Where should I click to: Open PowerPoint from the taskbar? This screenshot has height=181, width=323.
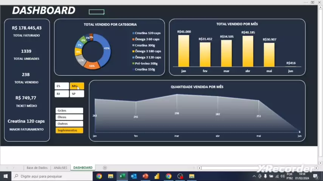point(145,176)
